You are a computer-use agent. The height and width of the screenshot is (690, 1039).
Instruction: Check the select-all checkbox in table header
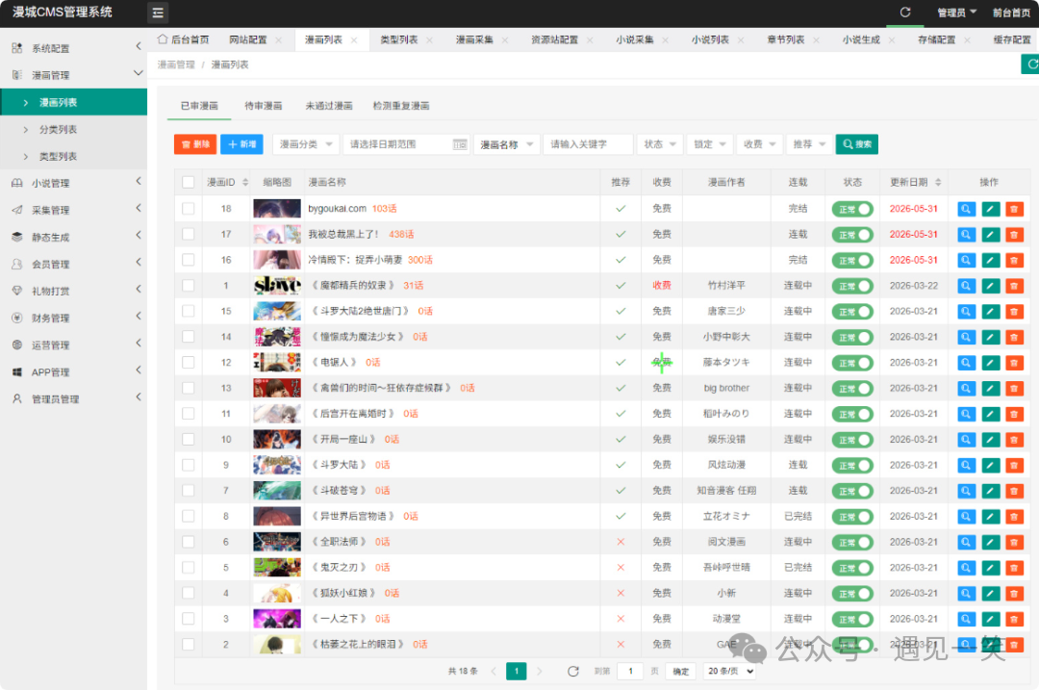click(x=189, y=182)
